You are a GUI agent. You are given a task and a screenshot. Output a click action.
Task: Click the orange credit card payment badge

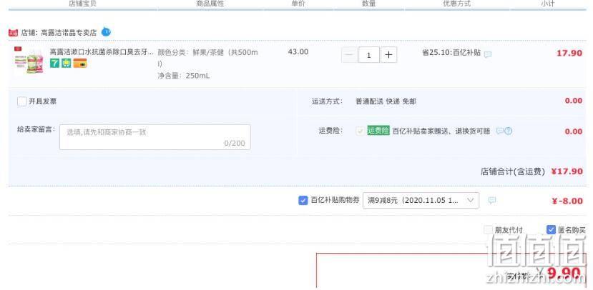point(80,64)
